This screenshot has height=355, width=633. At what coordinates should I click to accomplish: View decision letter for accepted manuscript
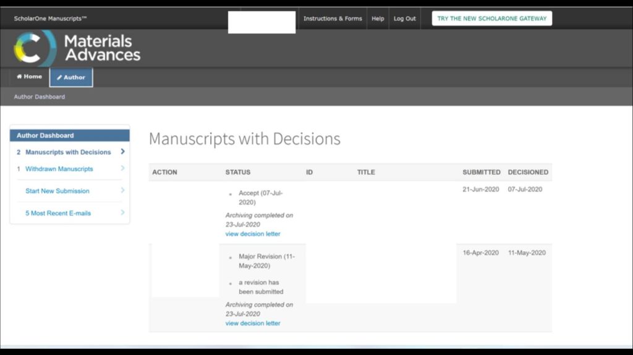pos(253,234)
